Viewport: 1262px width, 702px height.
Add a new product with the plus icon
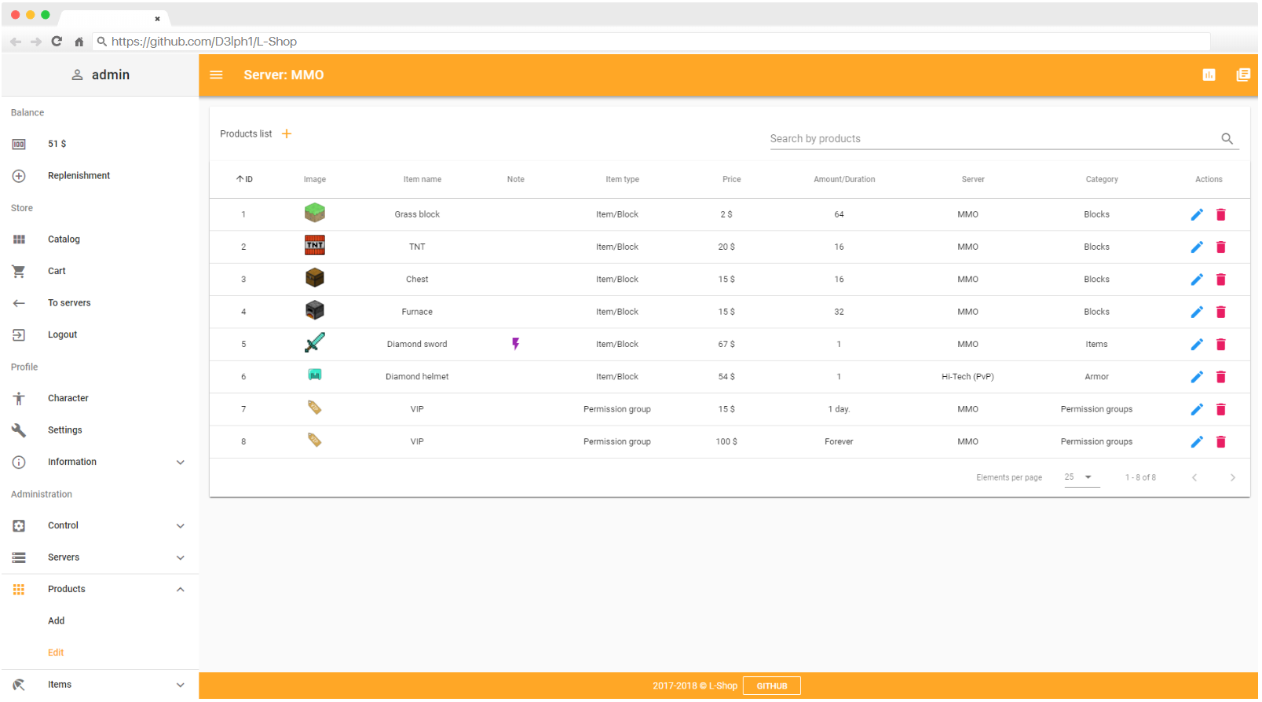click(x=287, y=133)
